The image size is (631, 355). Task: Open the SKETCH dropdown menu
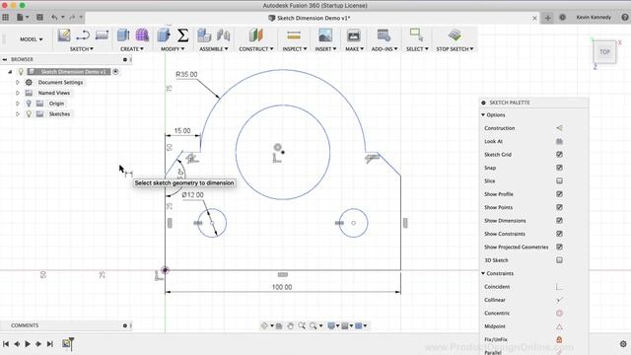pos(82,49)
